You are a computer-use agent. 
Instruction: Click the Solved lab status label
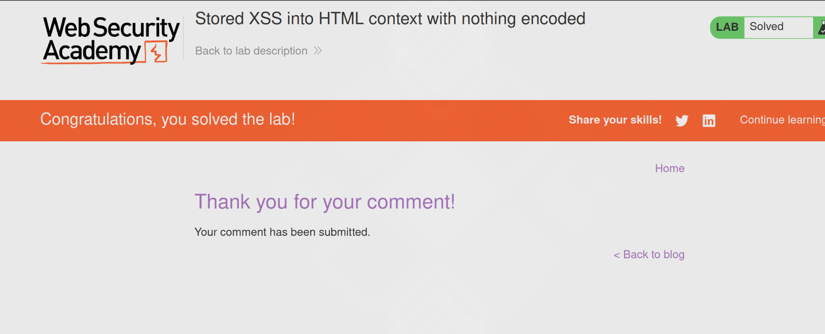[x=767, y=27]
